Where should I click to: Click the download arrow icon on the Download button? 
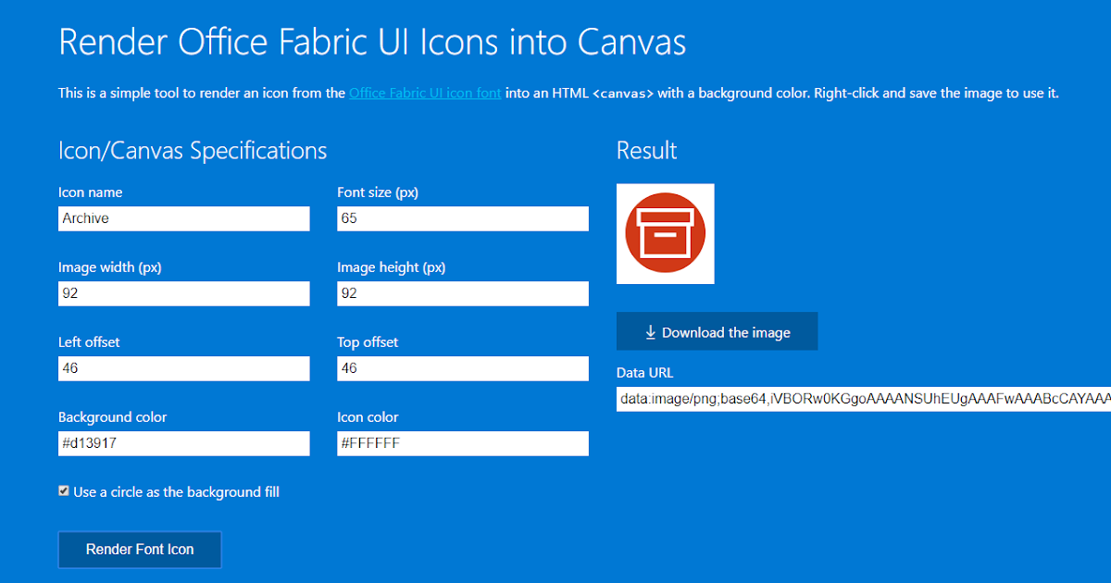point(651,330)
